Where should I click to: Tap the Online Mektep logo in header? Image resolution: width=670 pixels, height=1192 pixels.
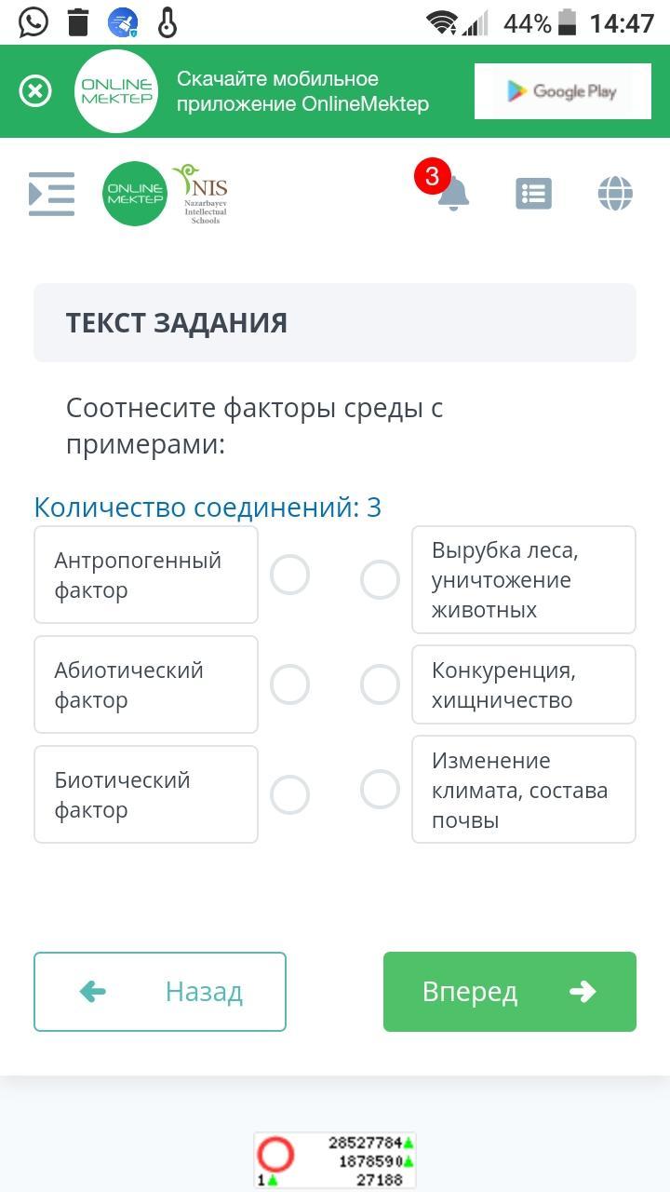(135, 194)
